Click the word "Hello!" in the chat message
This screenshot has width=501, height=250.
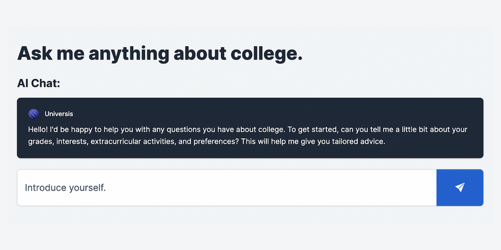click(38, 129)
